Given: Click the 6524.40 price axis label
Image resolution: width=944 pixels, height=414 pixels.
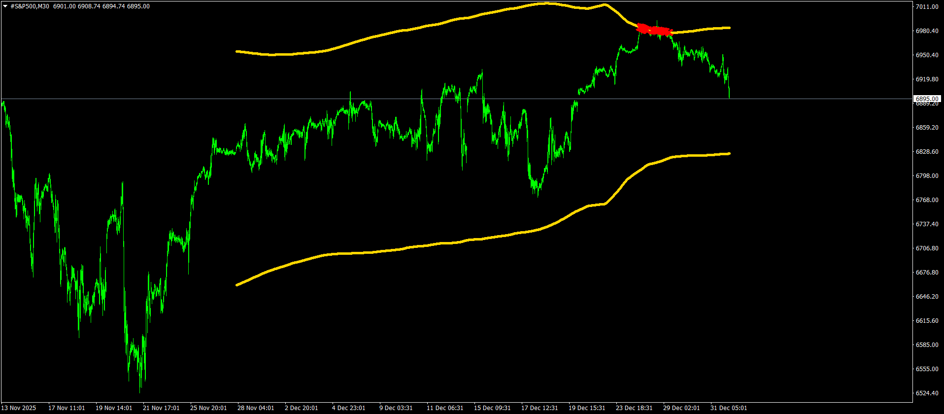Looking at the screenshot, I should click(927, 393).
